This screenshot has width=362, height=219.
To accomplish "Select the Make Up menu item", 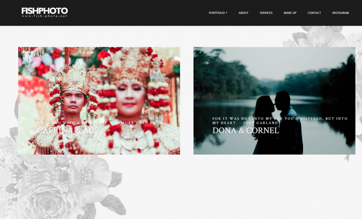I will (x=290, y=13).
